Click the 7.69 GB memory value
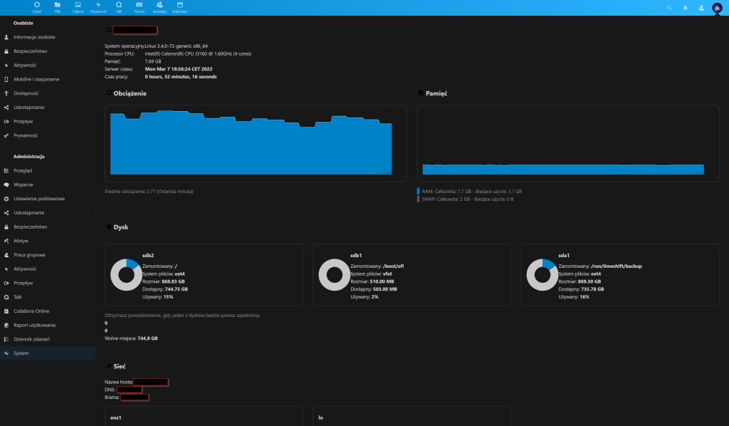This screenshot has width=729, height=426. [x=153, y=61]
